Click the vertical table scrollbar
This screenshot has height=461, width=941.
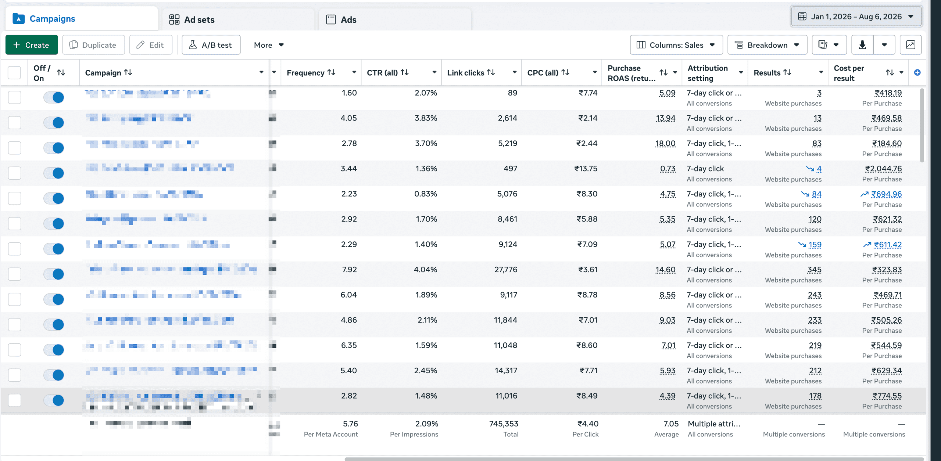(922, 125)
